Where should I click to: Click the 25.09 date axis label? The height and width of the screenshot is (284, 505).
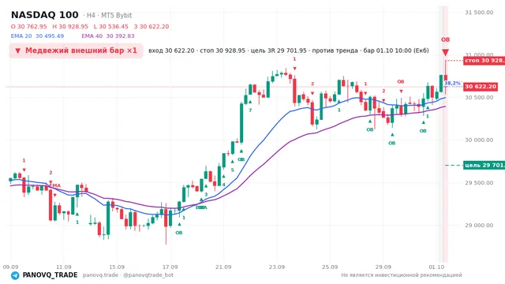[330, 267]
